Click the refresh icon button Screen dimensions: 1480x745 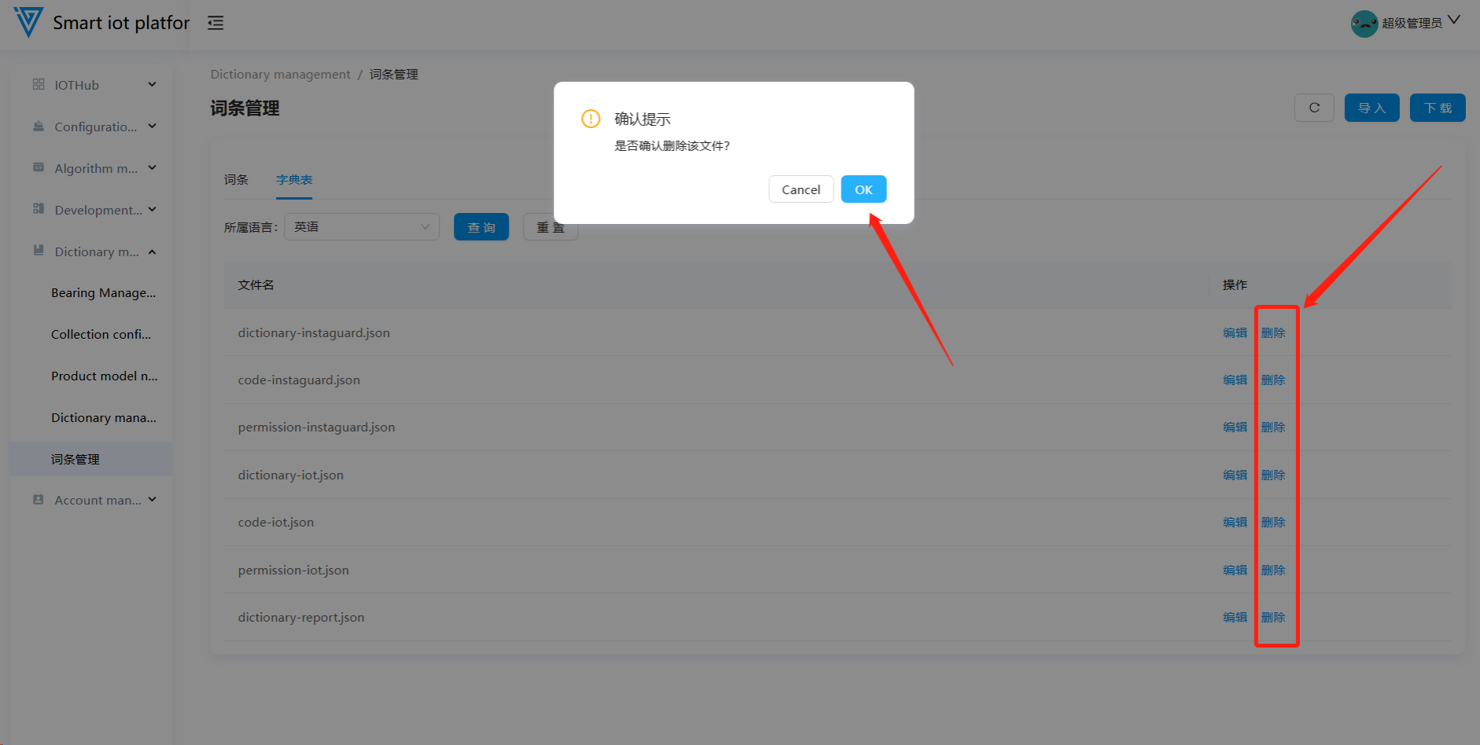pos(1314,108)
